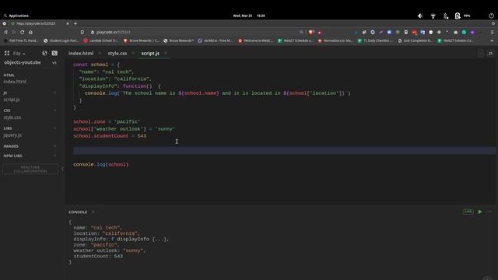Open the v1 version label
498x280 pixels.
[x=54, y=63]
